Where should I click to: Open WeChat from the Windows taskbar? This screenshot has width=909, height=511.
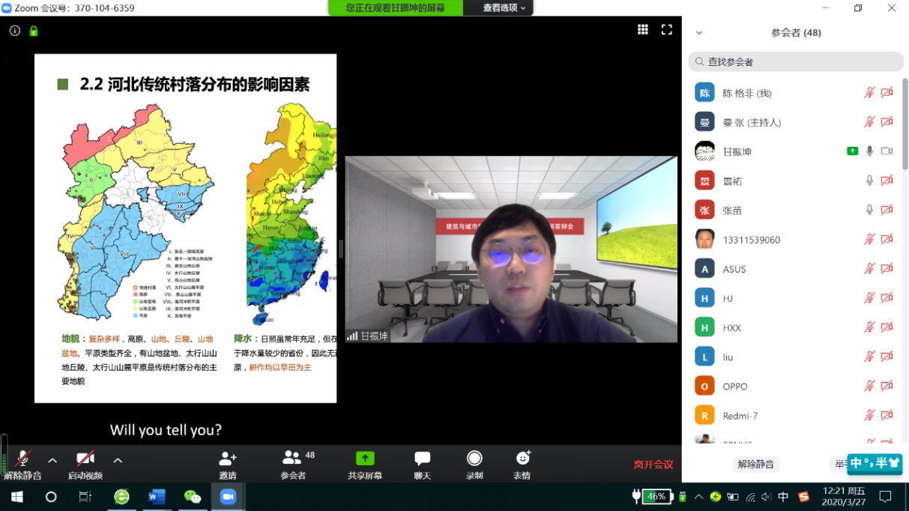point(193,497)
